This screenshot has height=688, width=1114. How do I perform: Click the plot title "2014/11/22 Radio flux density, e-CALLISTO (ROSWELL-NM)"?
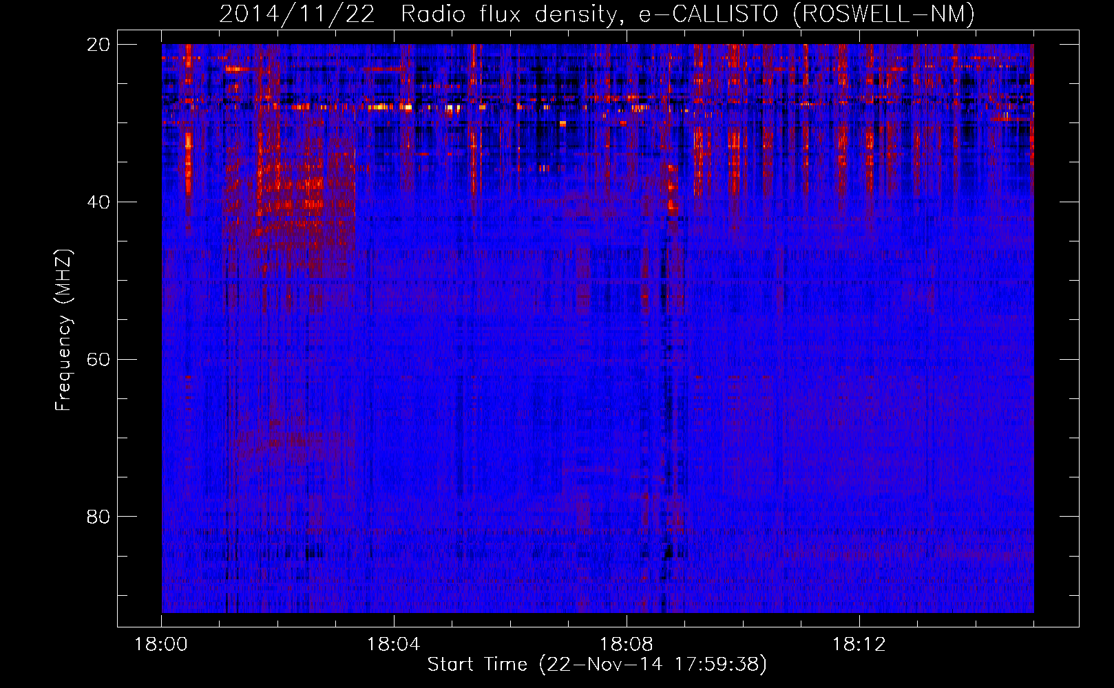pyautogui.click(x=597, y=14)
